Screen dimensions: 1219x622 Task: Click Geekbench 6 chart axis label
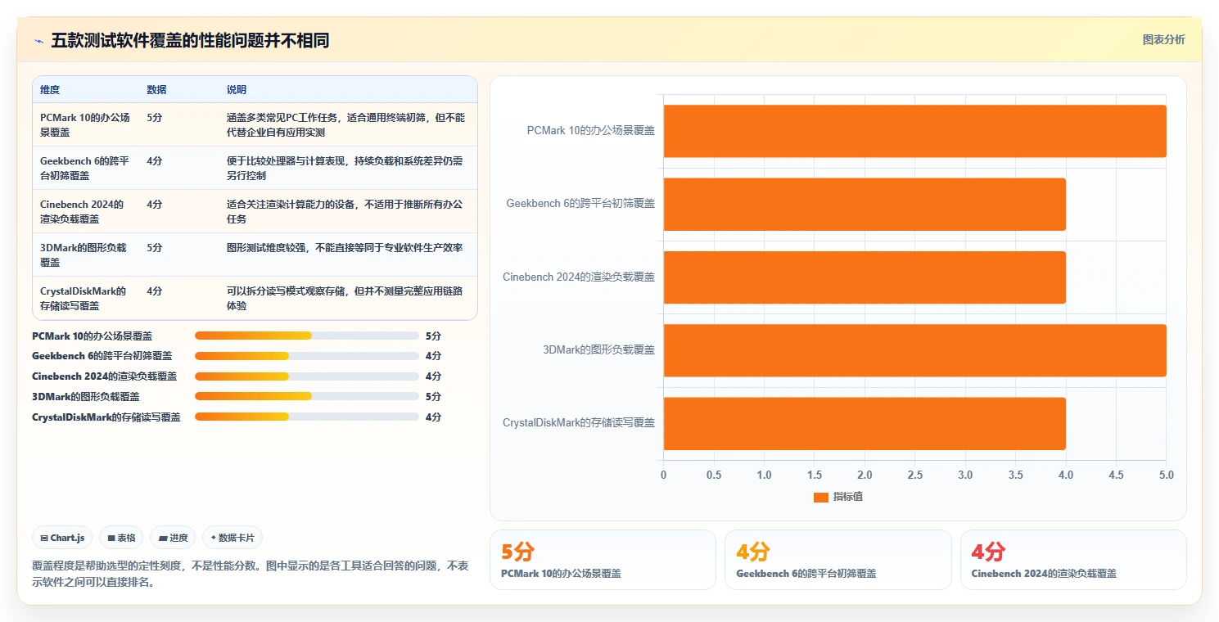(580, 203)
